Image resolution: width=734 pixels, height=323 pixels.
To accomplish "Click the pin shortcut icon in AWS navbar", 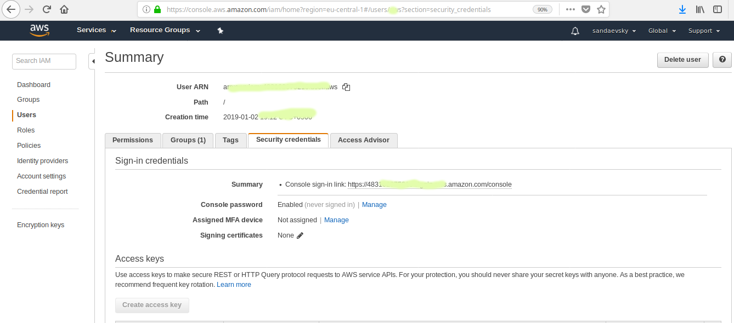I will (220, 31).
